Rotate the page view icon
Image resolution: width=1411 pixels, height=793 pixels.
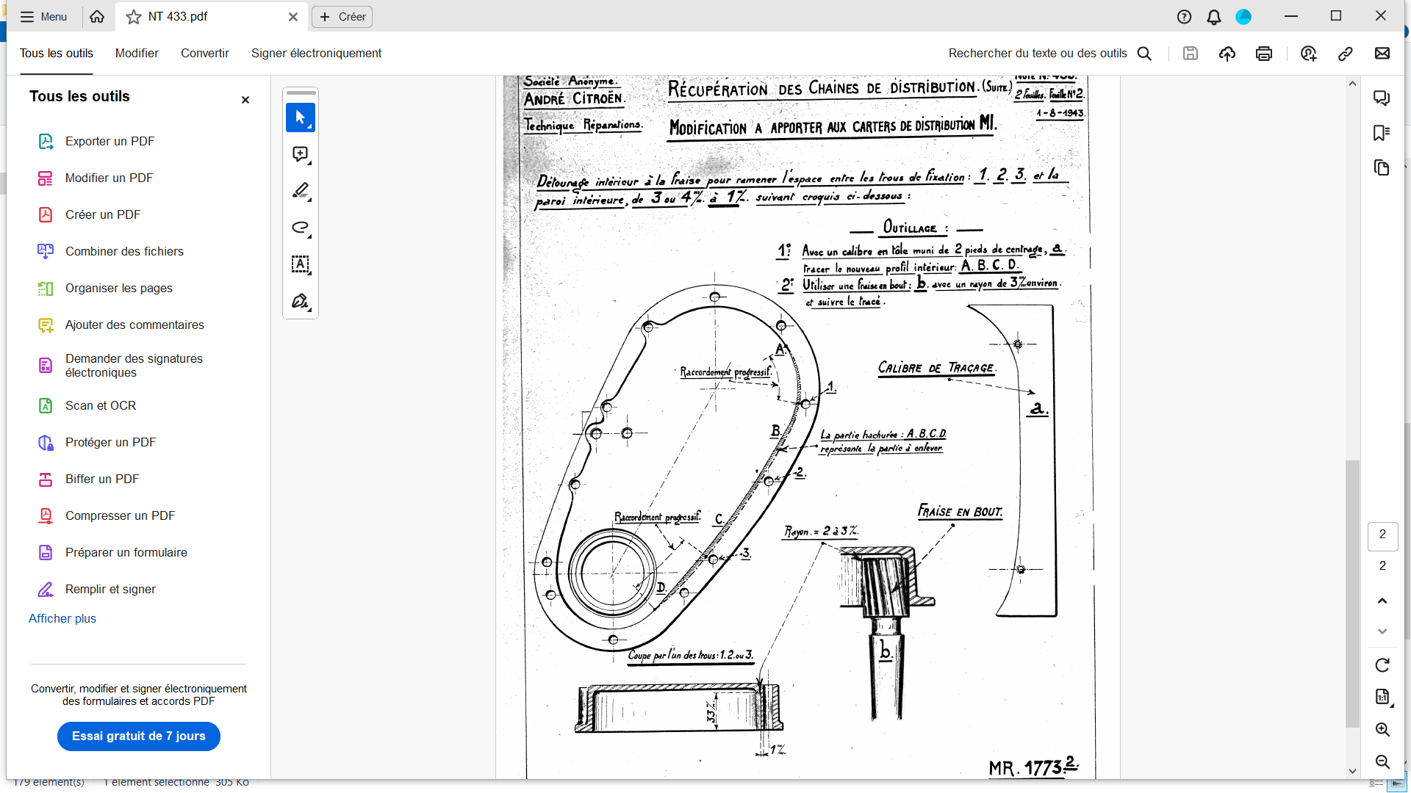1382,665
